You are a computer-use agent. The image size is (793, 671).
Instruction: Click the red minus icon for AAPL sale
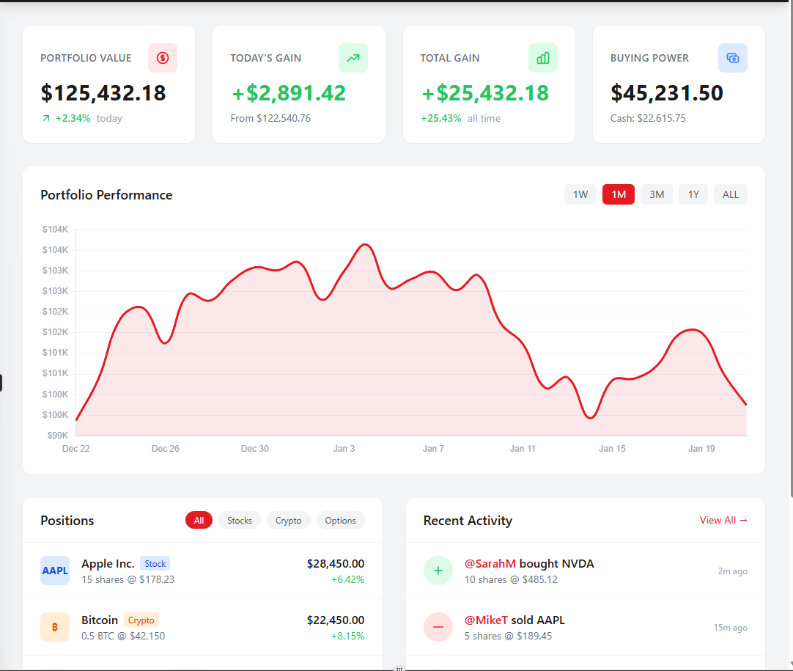(x=438, y=627)
